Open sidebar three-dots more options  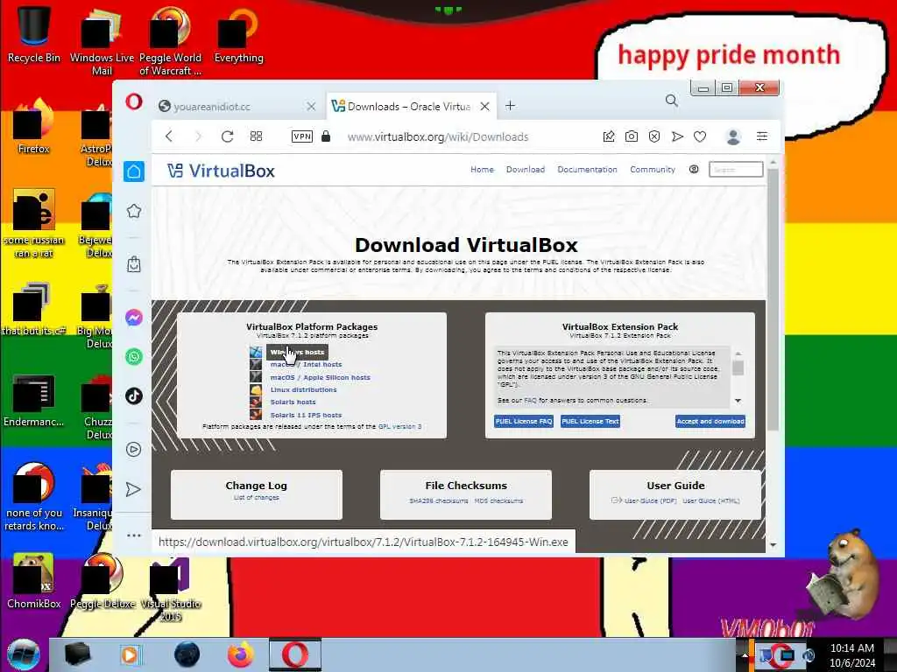coord(134,535)
